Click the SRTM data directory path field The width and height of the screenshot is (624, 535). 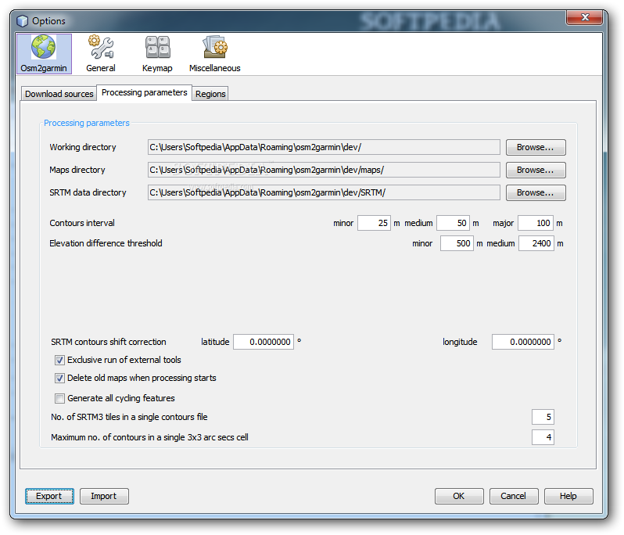click(x=324, y=192)
